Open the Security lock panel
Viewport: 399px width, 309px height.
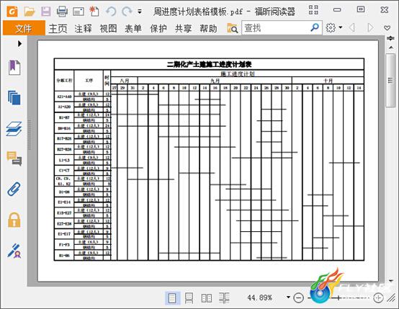(x=14, y=220)
